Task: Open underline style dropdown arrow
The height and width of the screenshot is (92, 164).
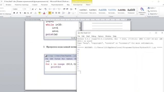Action: tap(22, 13)
